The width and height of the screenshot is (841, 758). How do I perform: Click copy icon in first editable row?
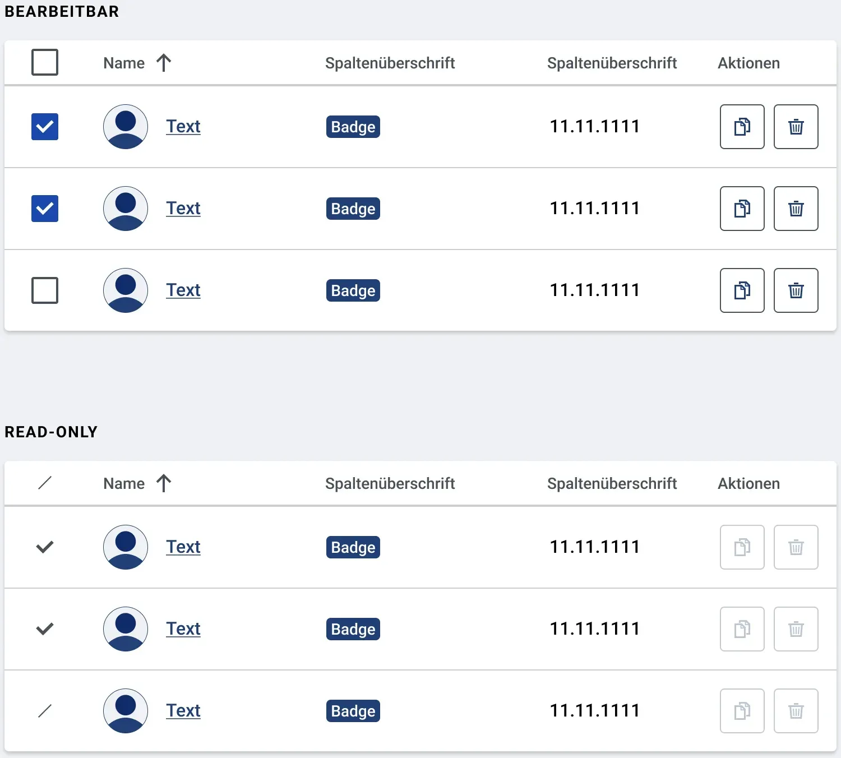click(x=742, y=127)
